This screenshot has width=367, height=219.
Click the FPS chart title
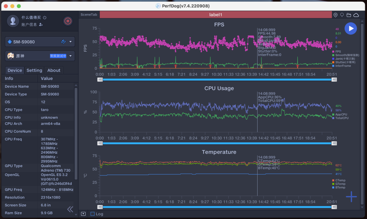[x=219, y=24]
